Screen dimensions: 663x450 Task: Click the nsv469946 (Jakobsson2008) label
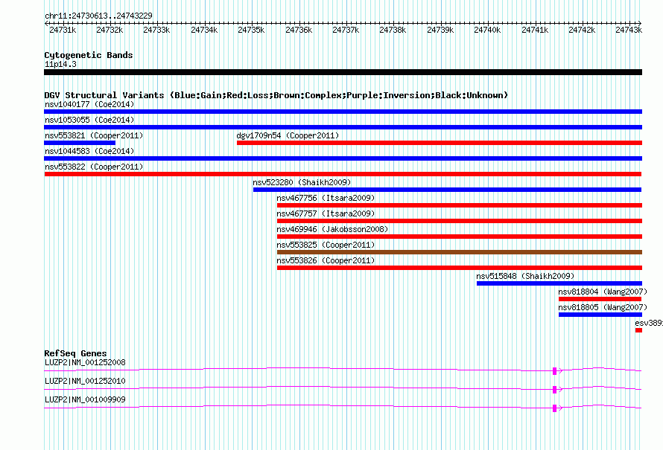click(332, 229)
